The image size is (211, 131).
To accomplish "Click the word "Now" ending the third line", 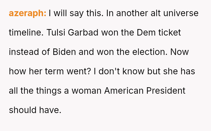I will (179, 52).
